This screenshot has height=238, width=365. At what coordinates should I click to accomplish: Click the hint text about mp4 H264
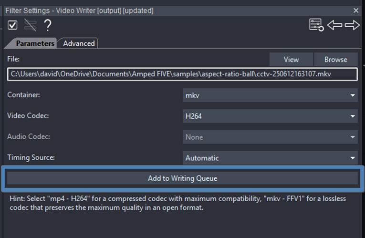(177, 203)
